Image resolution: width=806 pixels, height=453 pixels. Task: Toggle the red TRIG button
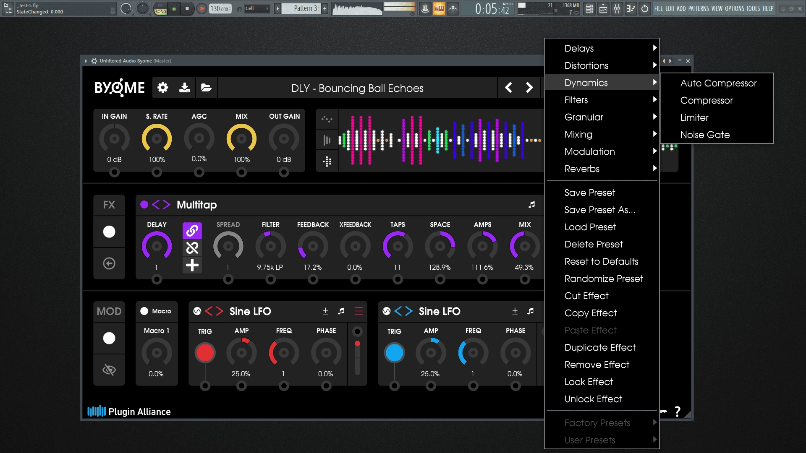(205, 353)
